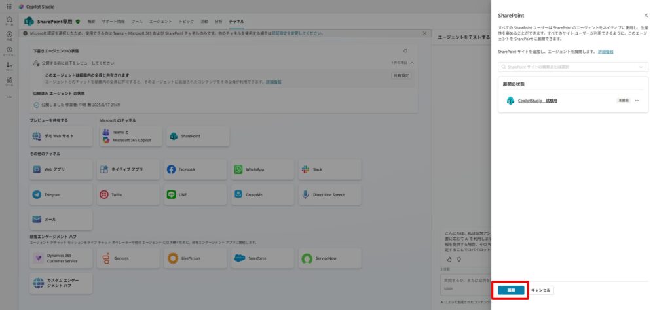655x310 pixels.
Task: Click the blue 展開 deploy button
Action: coord(511,290)
